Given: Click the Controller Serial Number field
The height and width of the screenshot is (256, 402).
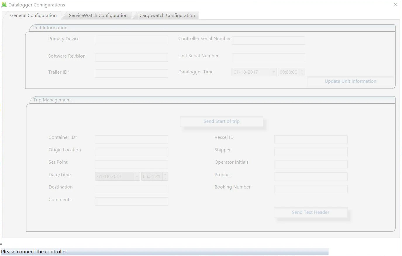Looking at the screenshot, I should 268,40.
